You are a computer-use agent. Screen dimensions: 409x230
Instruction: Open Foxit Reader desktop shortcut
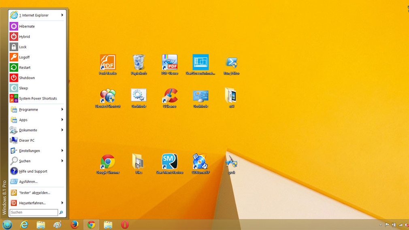pyautogui.click(x=108, y=65)
